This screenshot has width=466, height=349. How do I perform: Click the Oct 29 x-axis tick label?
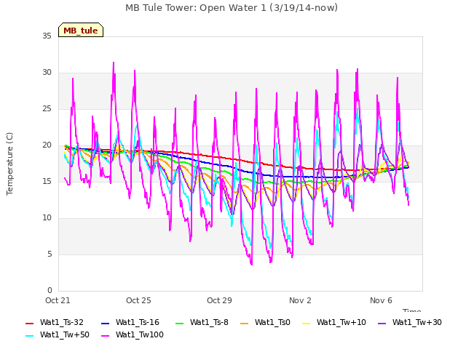click(219, 300)
